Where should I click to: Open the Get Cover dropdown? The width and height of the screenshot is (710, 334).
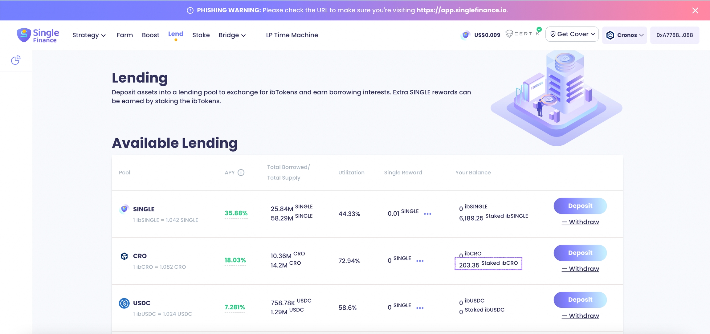(572, 34)
